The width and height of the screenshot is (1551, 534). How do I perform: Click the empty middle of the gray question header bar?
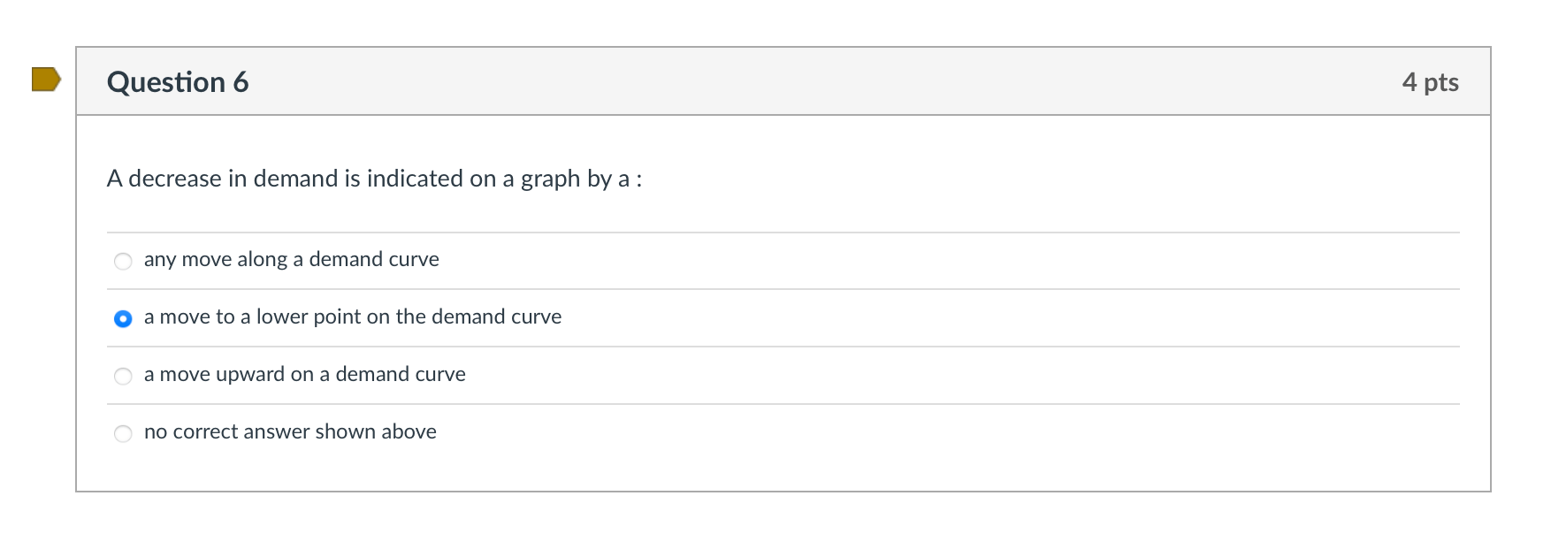(x=796, y=81)
